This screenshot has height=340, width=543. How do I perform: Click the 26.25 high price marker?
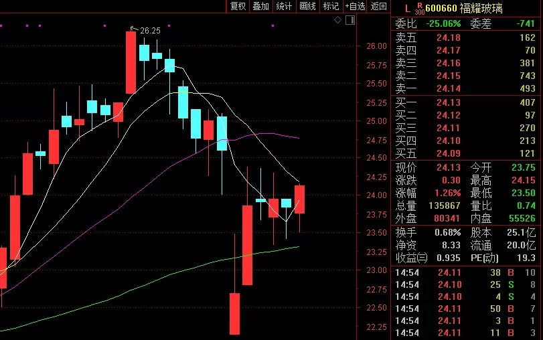coord(149,30)
